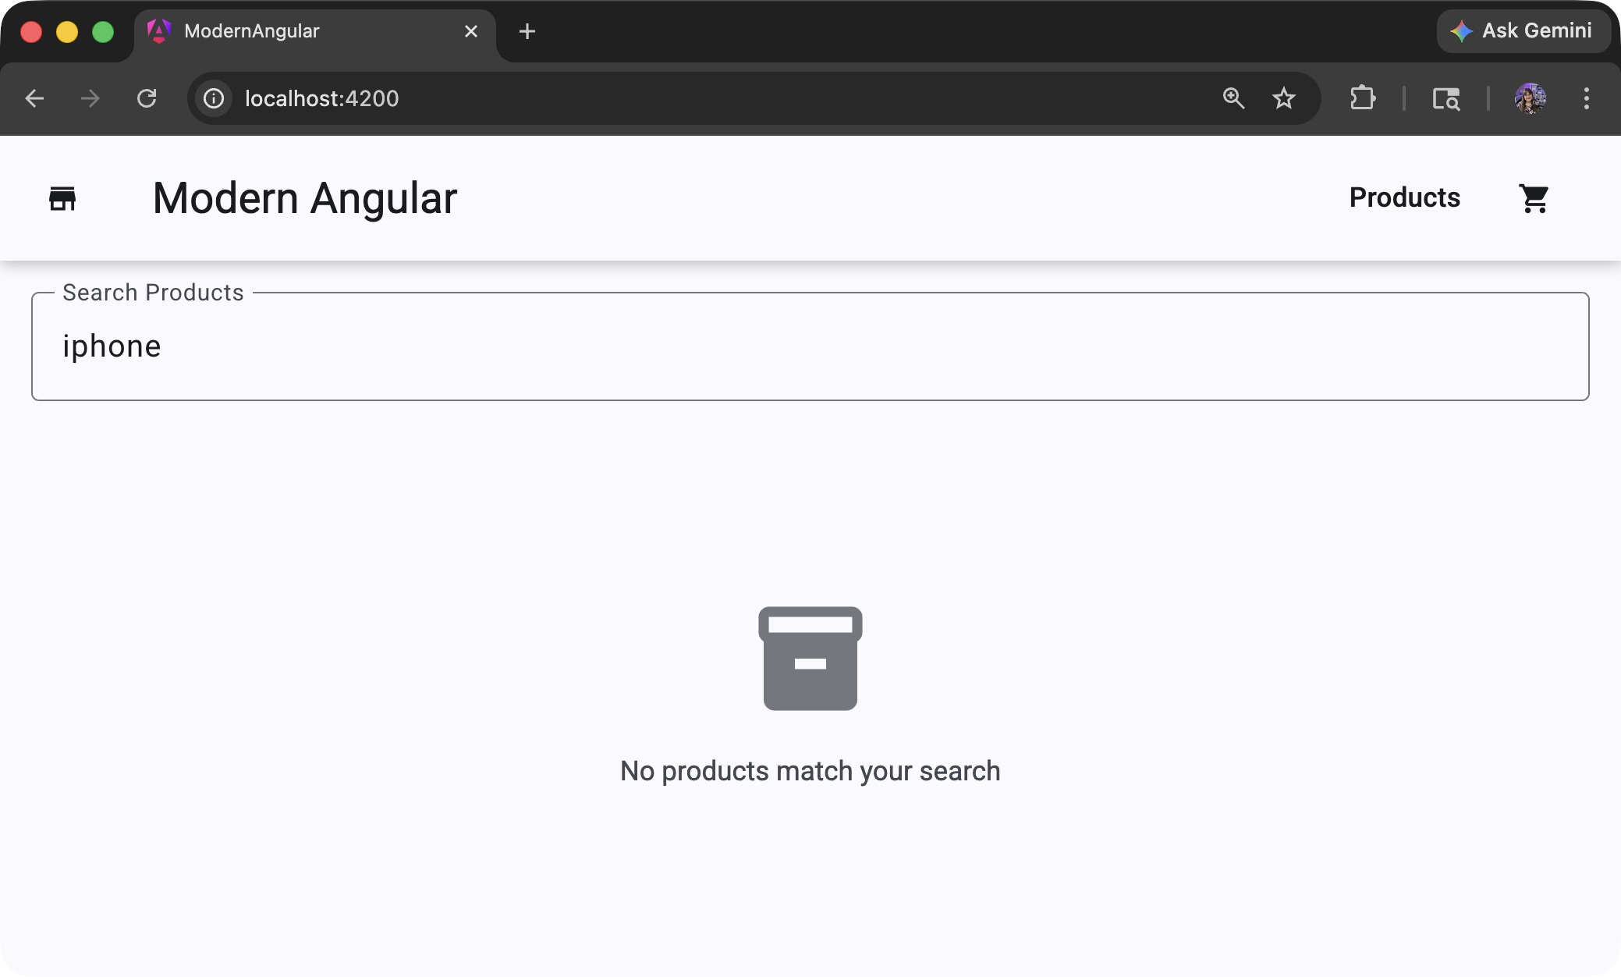1621x977 pixels.
Task: Click the no-products empty box illustration icon
Action: (x=809, y=658)
